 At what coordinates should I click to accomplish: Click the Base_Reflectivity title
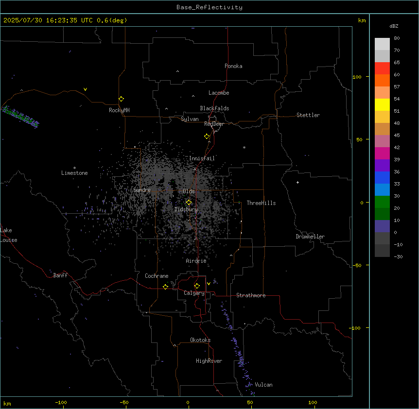[209, 7]
